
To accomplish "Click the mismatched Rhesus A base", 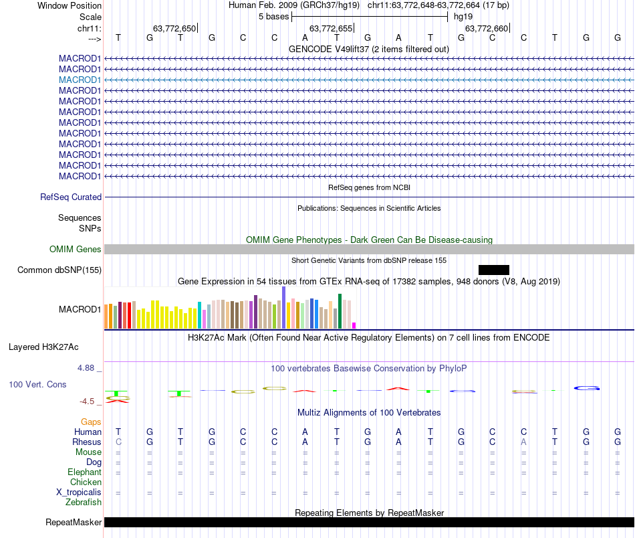I will 523,442.
